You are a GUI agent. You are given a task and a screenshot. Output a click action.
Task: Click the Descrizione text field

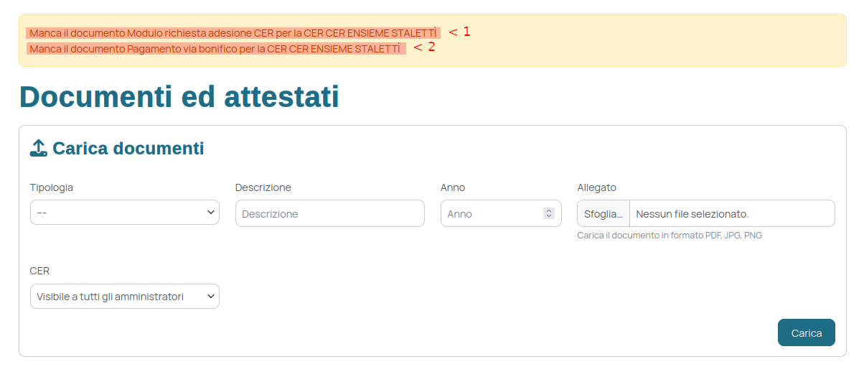pyautogui.click(x=330, y=213)
